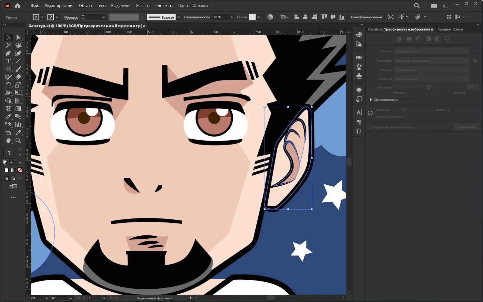
Task: Open the Swatches panel grid icon
Action: 359,57
